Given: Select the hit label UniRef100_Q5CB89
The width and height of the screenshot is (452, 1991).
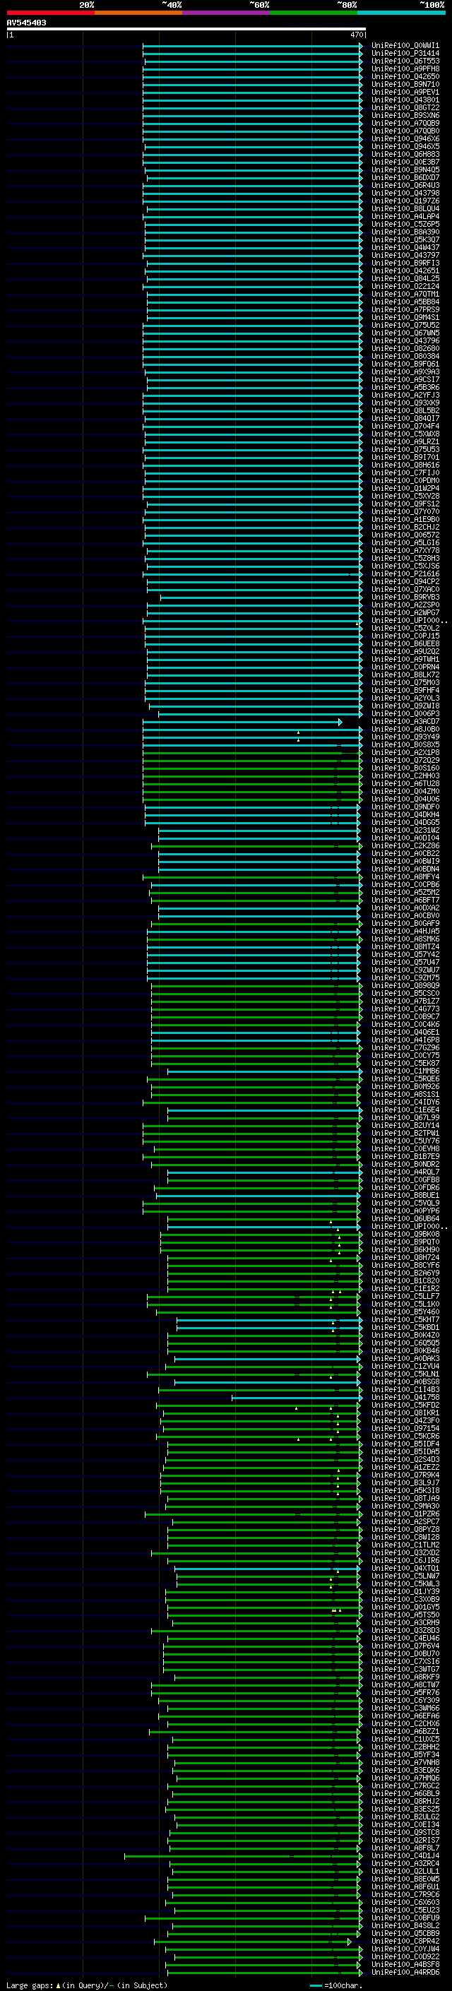Looking at the screenshot, I should tap(405, 1934).
